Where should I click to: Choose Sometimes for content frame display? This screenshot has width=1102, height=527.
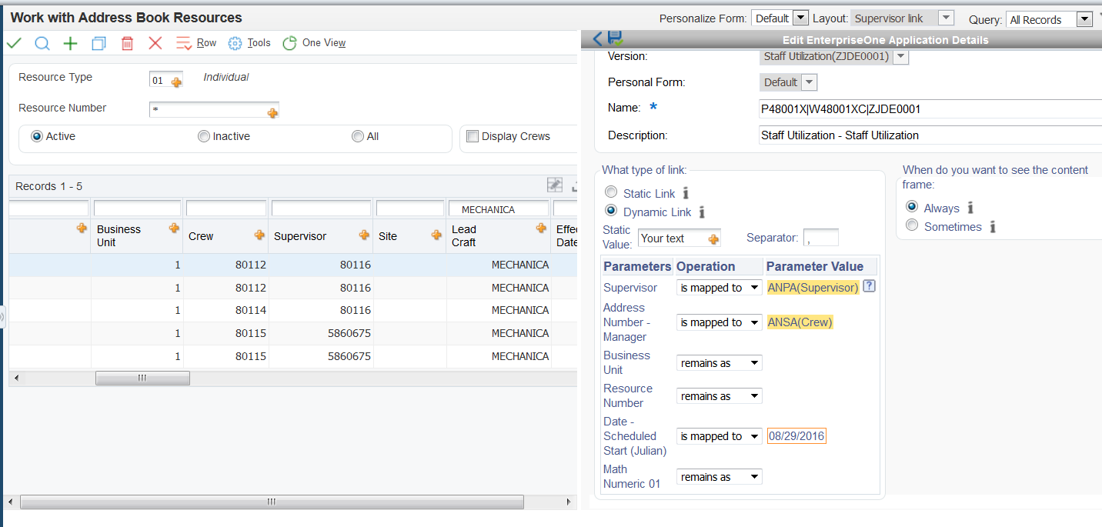[912, 225]
